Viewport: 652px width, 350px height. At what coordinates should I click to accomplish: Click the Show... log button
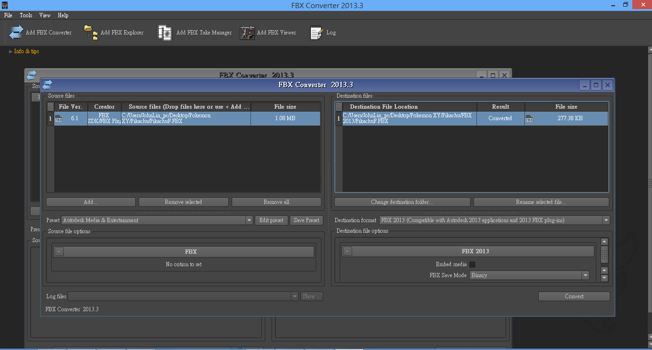point(311,296)
